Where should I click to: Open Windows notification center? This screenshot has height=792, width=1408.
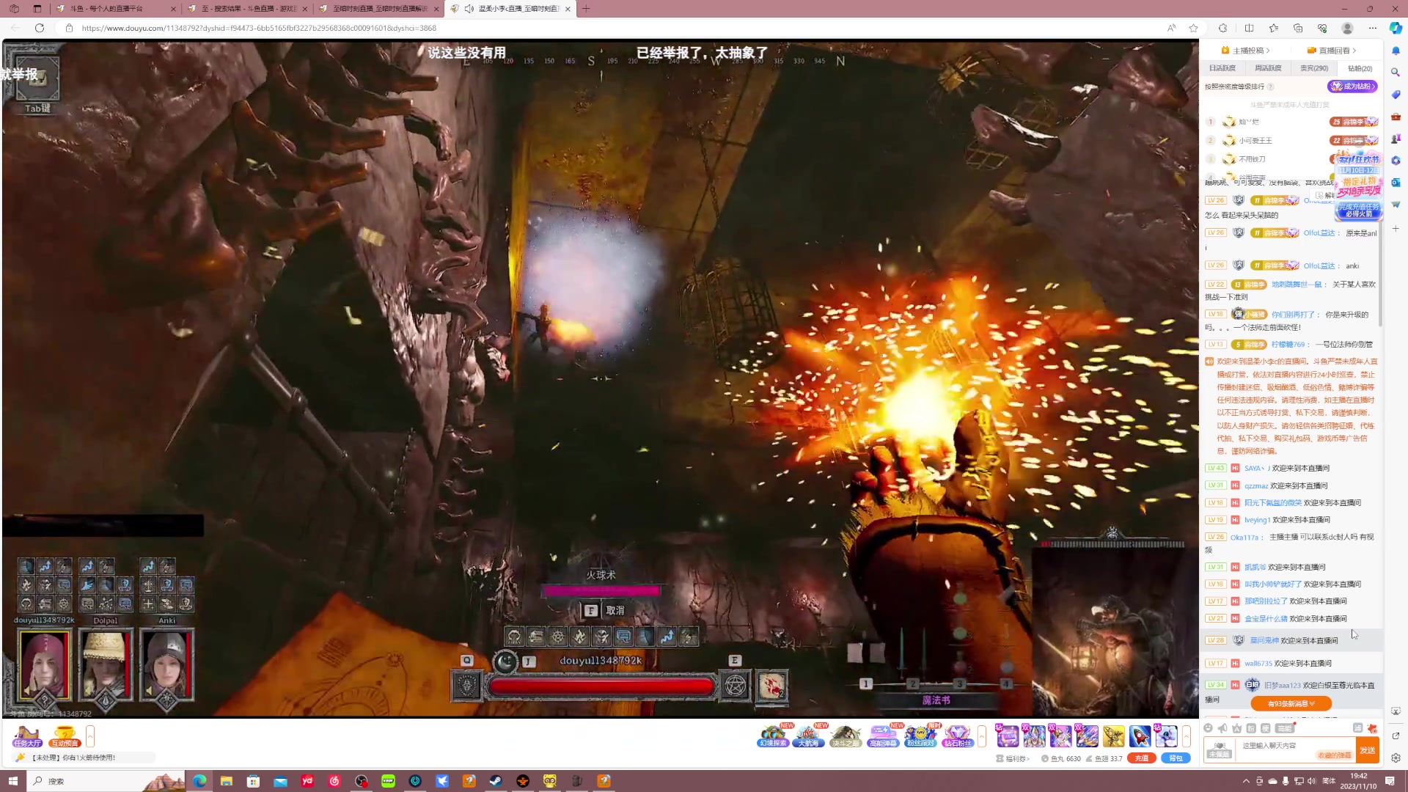pyautogui.click(x=1390, y=781)
